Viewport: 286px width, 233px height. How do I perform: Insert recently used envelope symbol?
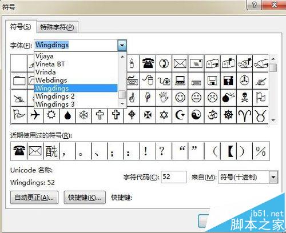[x=35, y=151]
